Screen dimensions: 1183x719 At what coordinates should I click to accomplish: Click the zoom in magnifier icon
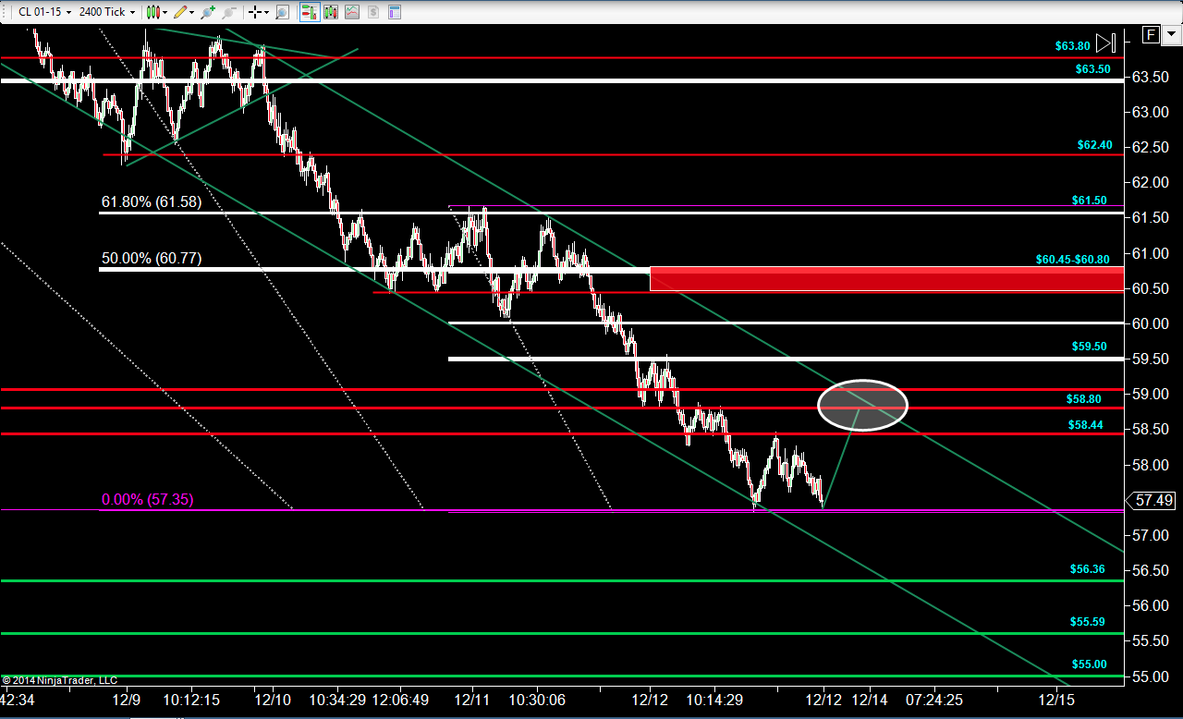click(208, 12)
